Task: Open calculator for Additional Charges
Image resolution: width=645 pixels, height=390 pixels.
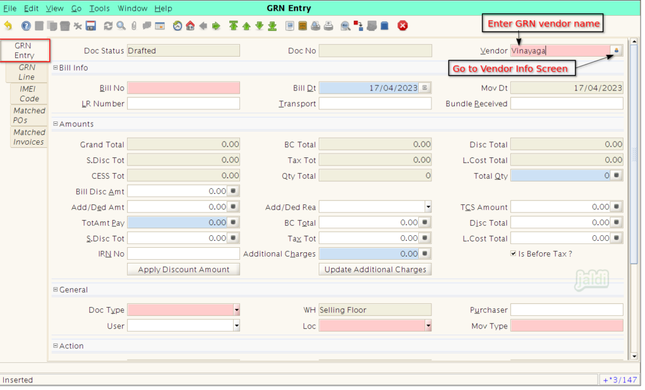Action: tap(425, 253)
